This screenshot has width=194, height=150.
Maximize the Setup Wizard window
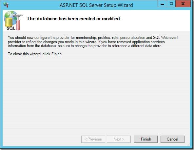tap(171, 4)
